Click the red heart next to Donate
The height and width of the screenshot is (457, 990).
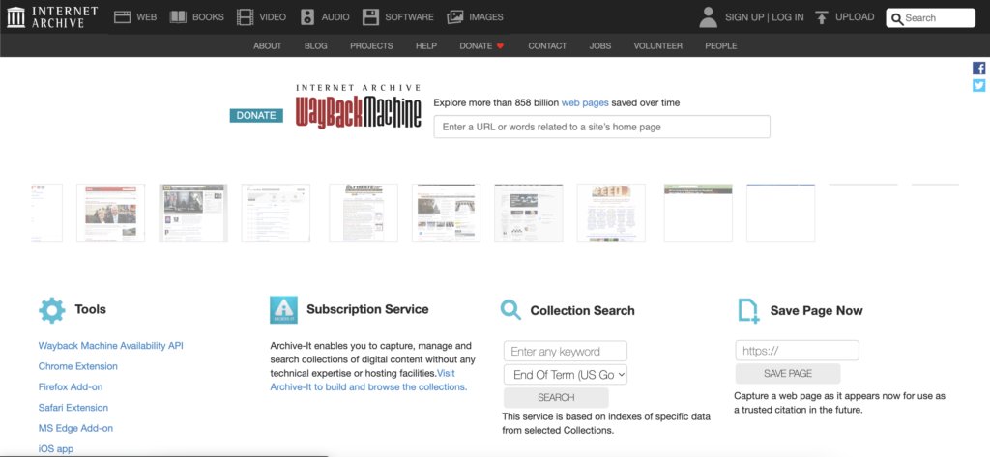click(500, 46)
